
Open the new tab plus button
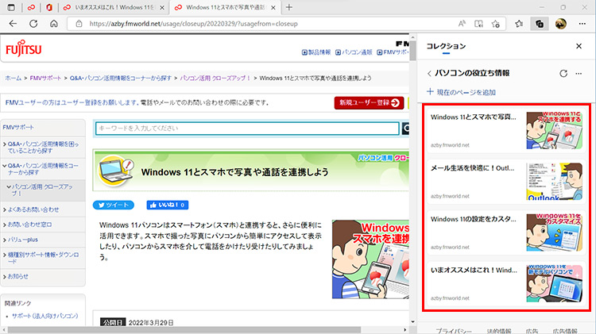click(288, 7)
